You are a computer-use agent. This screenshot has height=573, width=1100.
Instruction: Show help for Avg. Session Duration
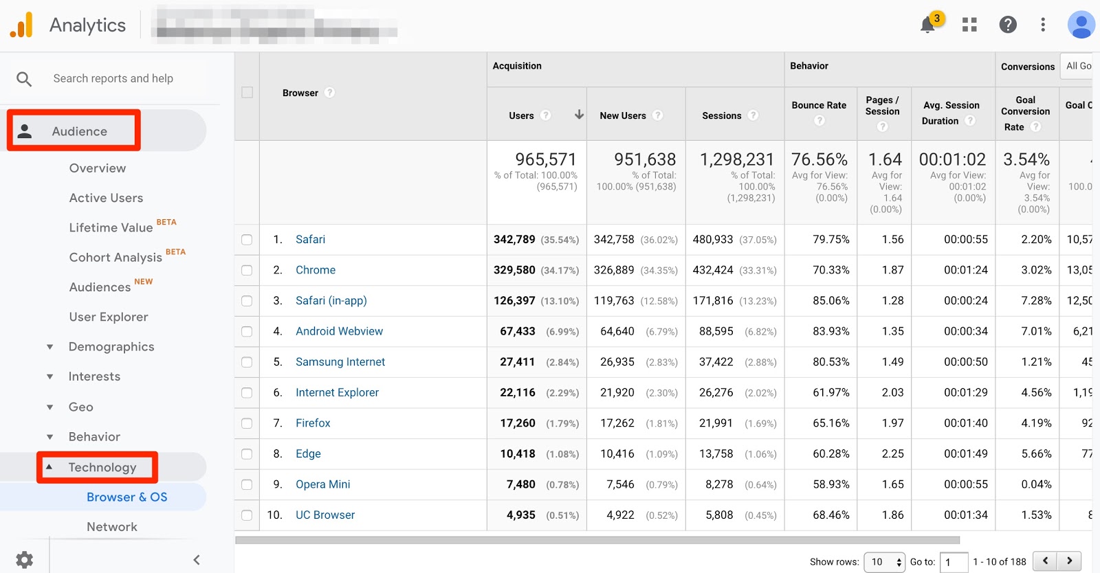click(970, 121)
